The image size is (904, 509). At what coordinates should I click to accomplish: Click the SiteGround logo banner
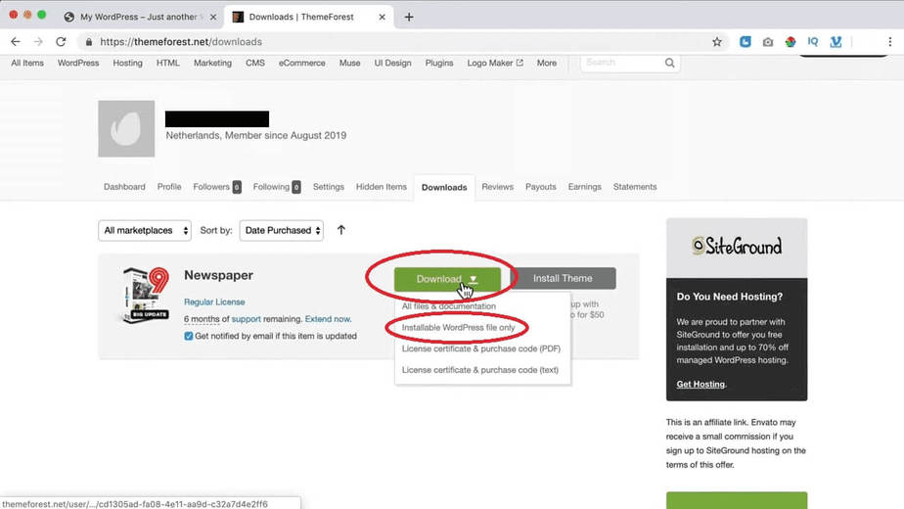(737, 248)
